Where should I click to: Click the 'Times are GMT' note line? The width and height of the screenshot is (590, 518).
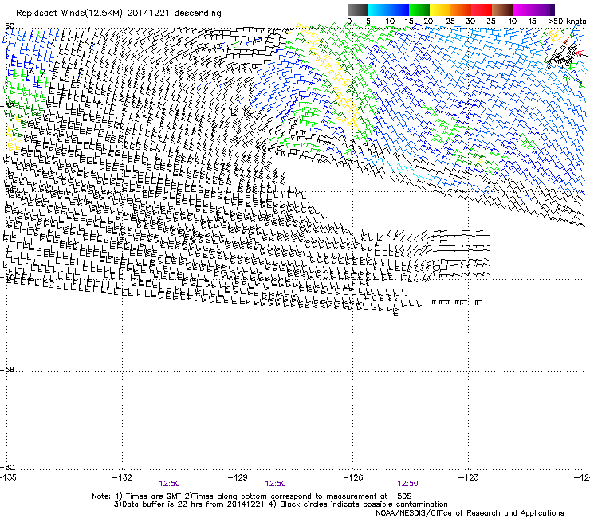(x=252, y=496)
